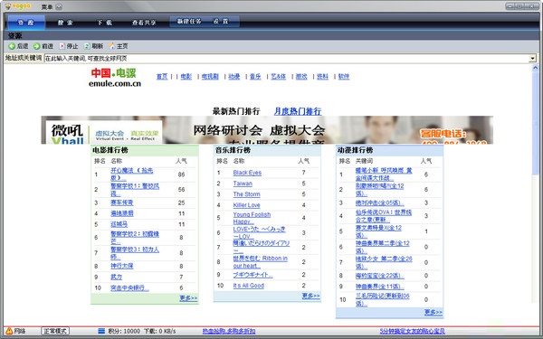Switch to the 搜索 tab
The height and width of the screenshot is (339, 543).
(65, 23)
